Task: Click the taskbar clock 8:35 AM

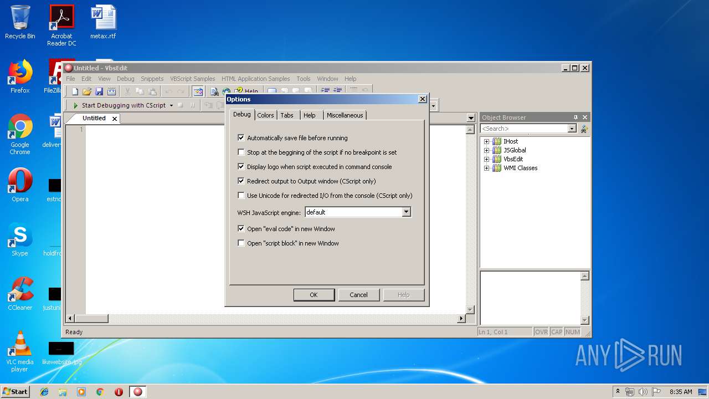Action: (x=681, y=392)
